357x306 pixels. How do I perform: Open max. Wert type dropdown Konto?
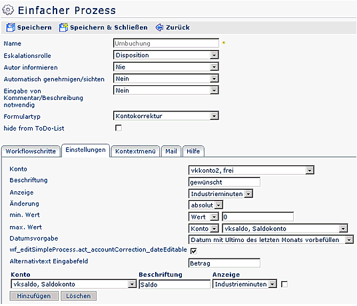[204, 228]
